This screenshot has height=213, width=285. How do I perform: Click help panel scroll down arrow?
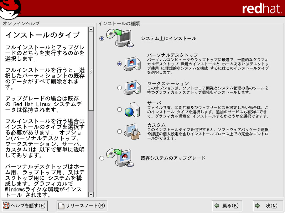pos(91,195)
